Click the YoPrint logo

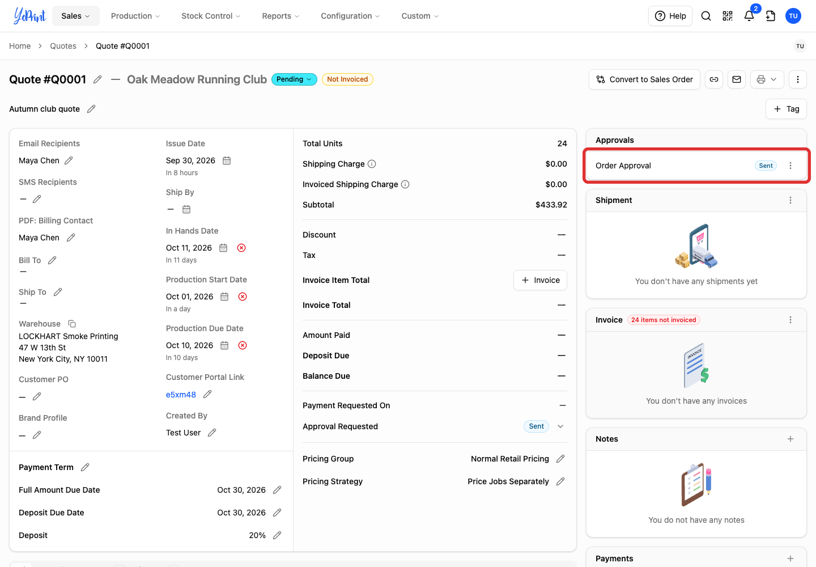(x=29, y=16)
